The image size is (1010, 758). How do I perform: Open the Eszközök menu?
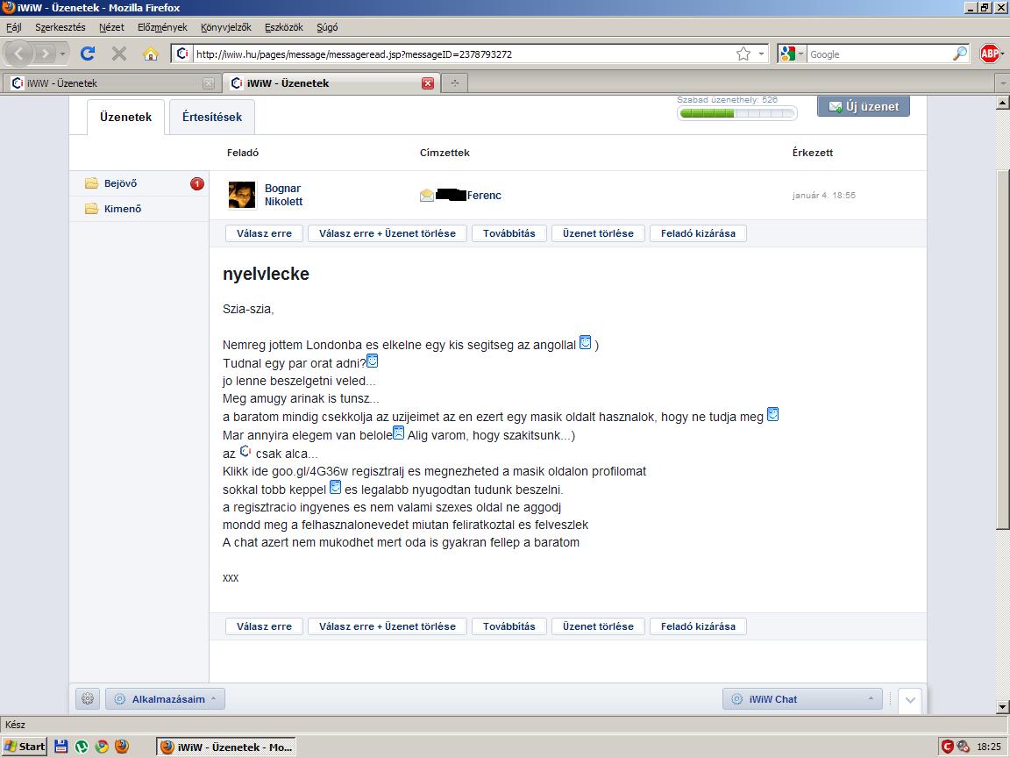283,27
